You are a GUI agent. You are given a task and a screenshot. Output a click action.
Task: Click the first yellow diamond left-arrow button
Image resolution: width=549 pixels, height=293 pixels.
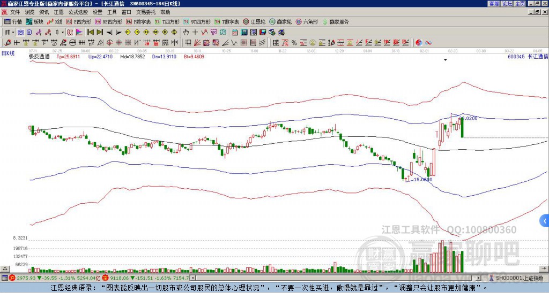coord(128,33)
